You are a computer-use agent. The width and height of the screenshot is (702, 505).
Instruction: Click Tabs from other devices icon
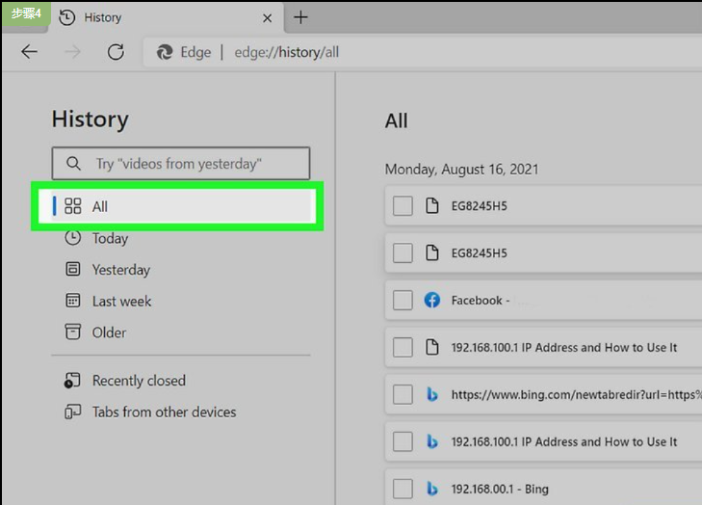(x=72, y=412)
